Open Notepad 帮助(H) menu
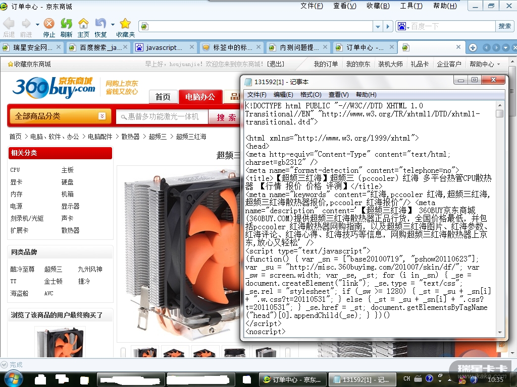 pos(366,95)
